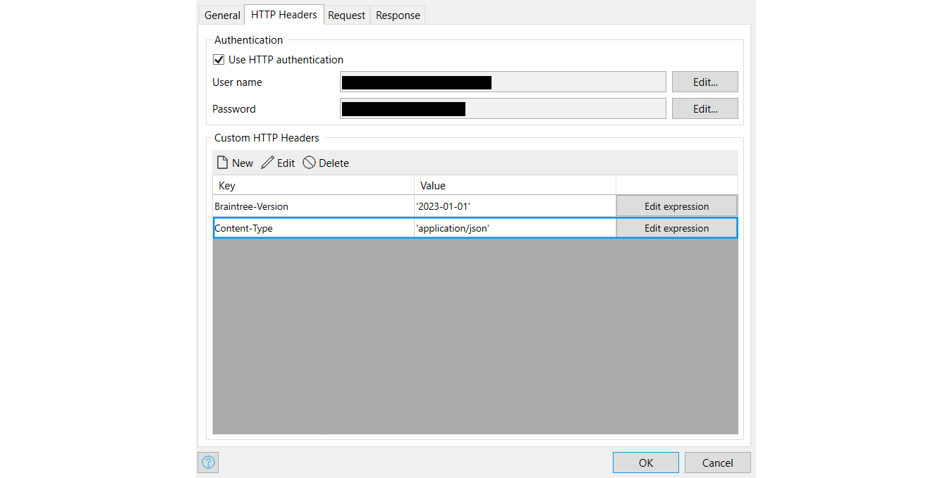Edit expression for Content-Type header
The image size is (952, 478).
click(676, 227)
